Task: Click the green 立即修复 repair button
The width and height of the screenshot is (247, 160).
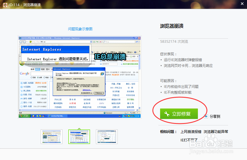Action: [179, 114]
